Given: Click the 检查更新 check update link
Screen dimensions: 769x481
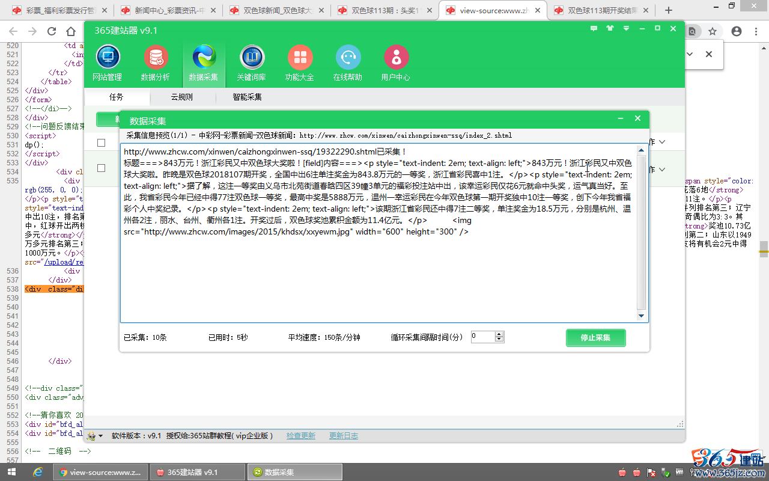Looking at the screenshot, I should pyautogui.click(x=301, y=436).
